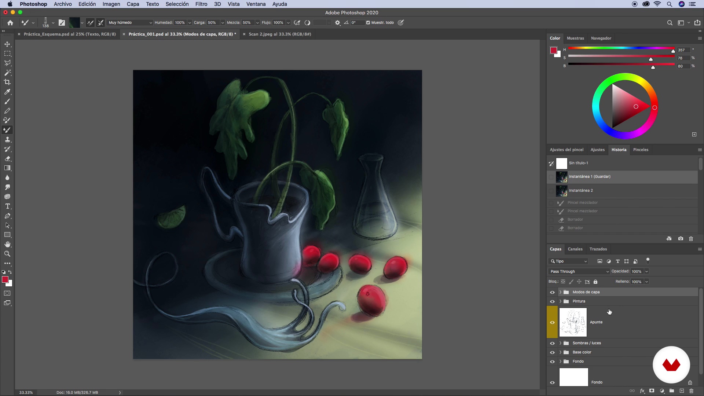
Task: Uncheck Muestr. todo checkbox
Action: [368, 23]
